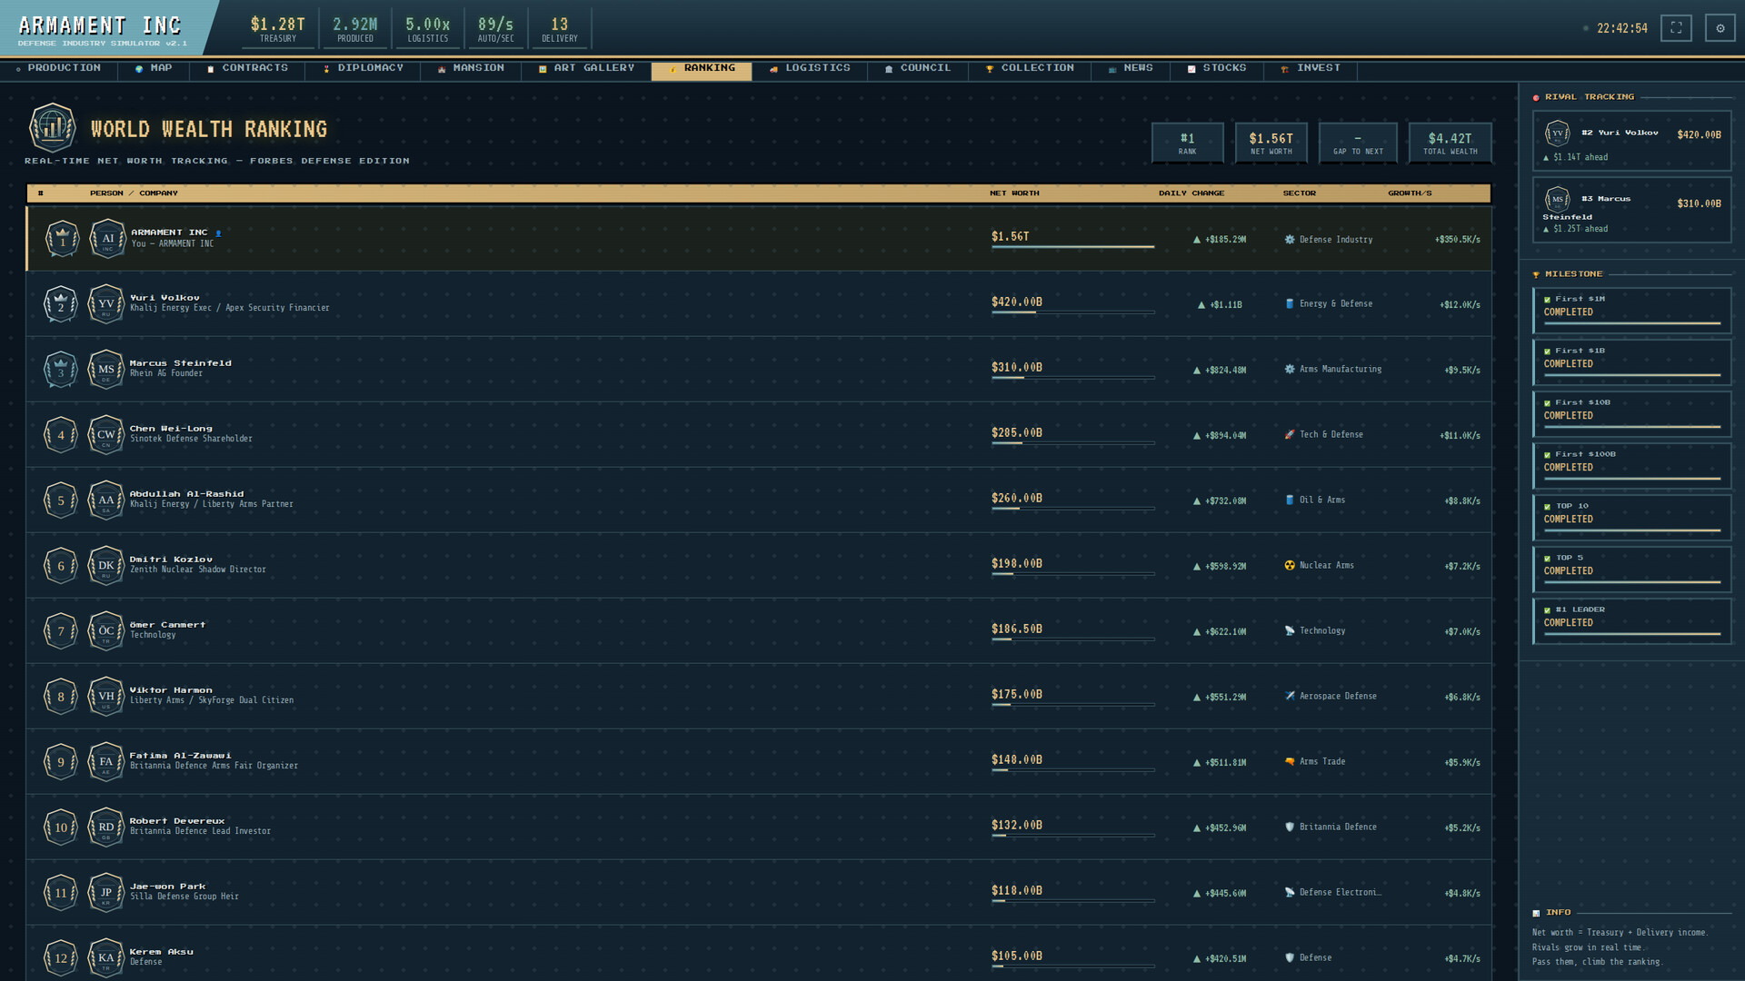
Task: Click the 89/s Auto/Sec readout
Action: pyautogui.click(x=495, y=29)
